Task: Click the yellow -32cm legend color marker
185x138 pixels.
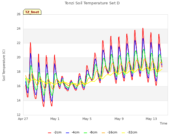Action: (123, 133)
